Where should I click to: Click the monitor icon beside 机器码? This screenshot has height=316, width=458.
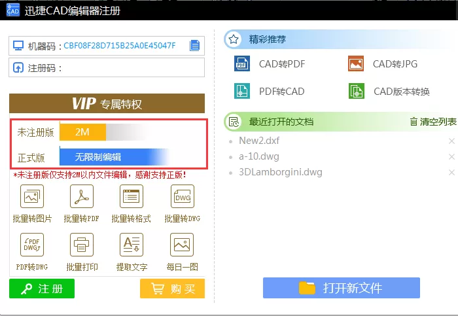tap(18, 46)
